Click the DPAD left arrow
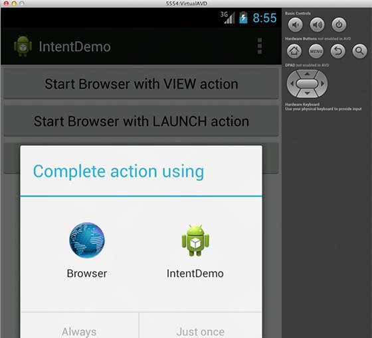 click(292, 84)
